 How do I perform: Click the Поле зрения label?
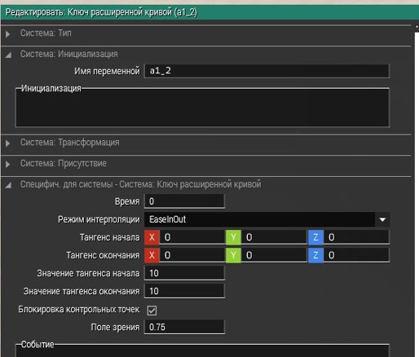pyautogui.click(x=115, y=328)
